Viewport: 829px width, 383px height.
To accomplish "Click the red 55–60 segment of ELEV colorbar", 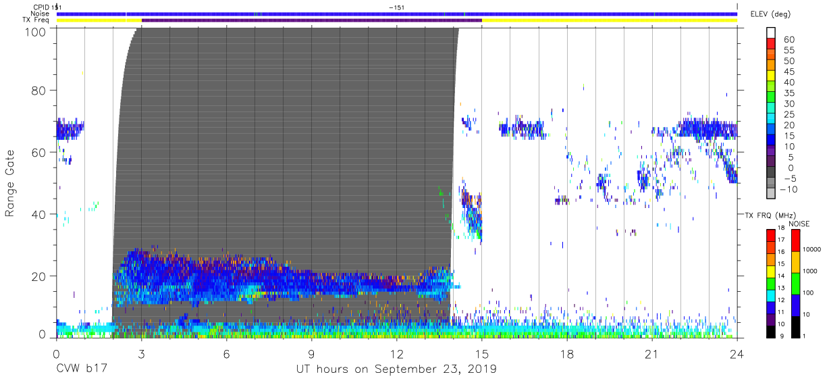I will (770, 45).
